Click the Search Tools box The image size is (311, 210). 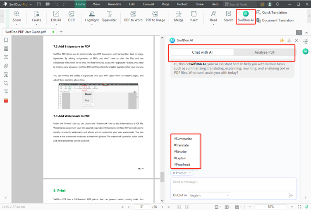click(x=239, y=4)
